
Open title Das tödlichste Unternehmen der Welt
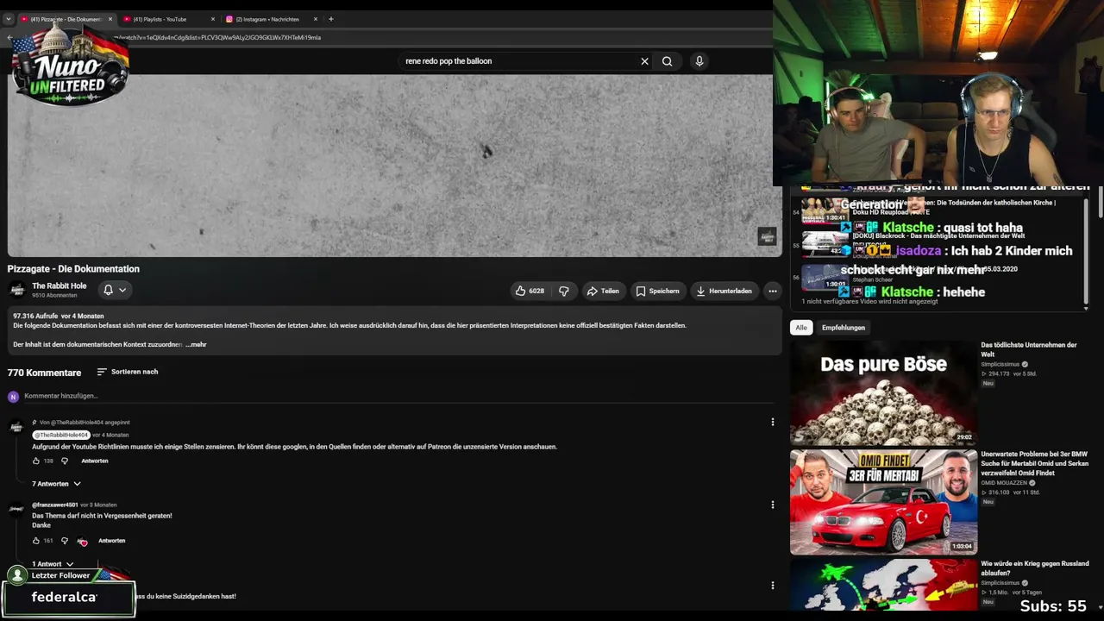[1029, 349]
